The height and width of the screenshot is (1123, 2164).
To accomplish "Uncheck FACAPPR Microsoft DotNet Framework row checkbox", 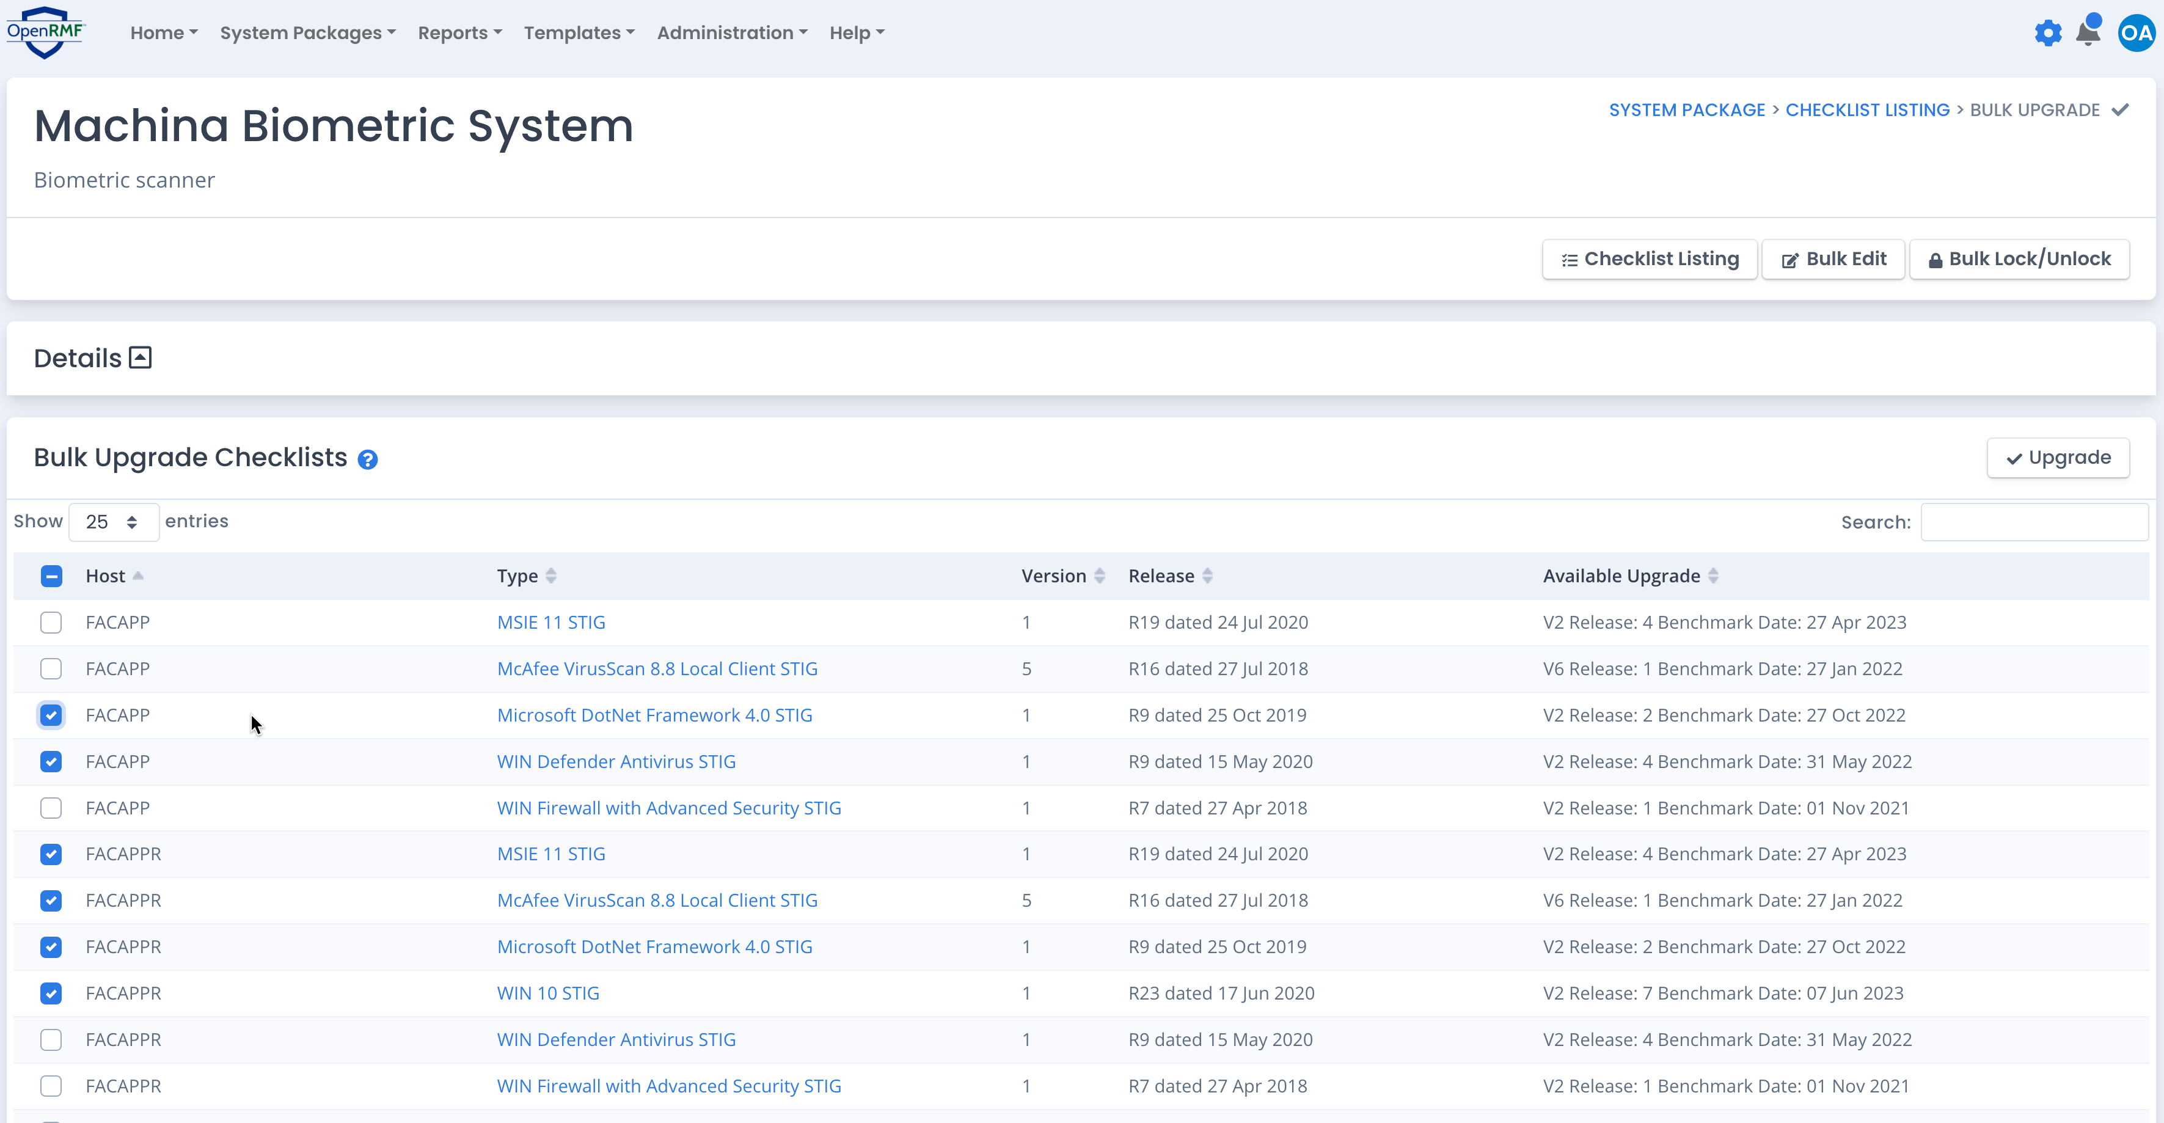I will (x=51, y=946).
